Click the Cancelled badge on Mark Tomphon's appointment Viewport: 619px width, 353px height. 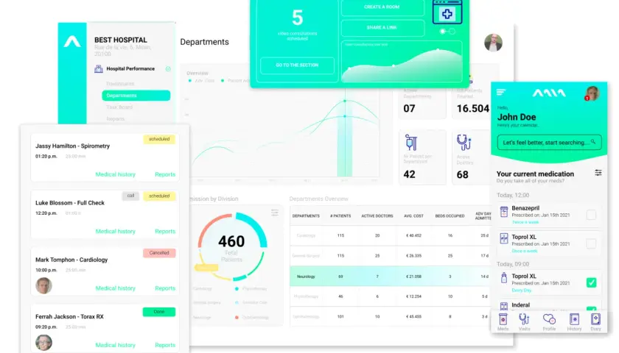point(159,253)
